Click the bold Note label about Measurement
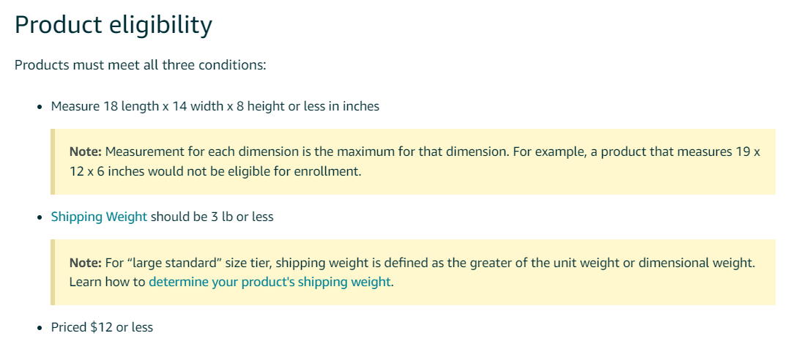The height and width of the screenshot is (344, 799). [86, 152]
